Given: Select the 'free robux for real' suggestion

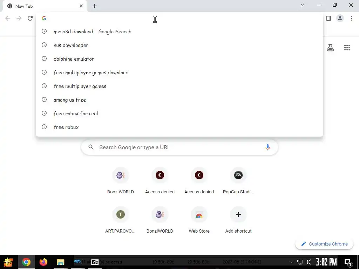Looking at the screenshot, I should (x=179, y=113).
